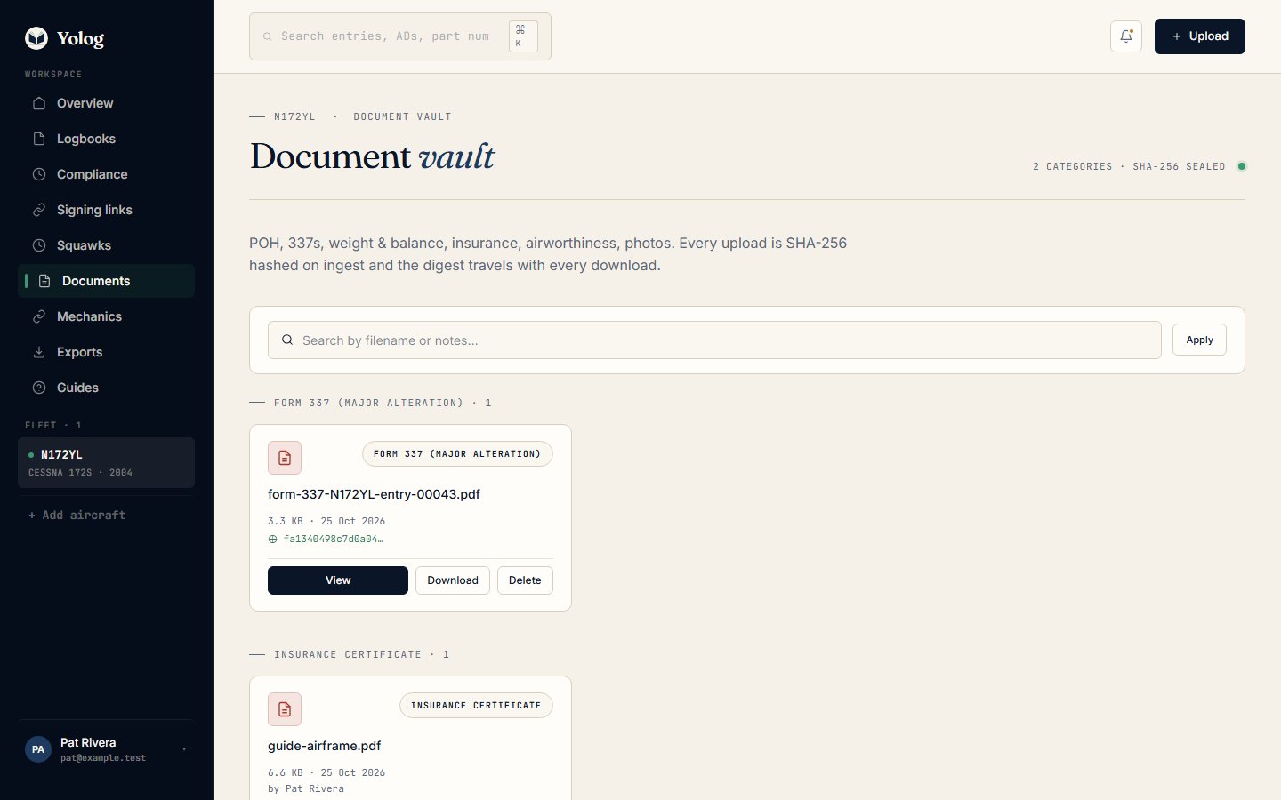Click the hash seal icon beside fa1340498c7d0a04
Viewport: 1281px width, 800px height.
tap(272, 539)
